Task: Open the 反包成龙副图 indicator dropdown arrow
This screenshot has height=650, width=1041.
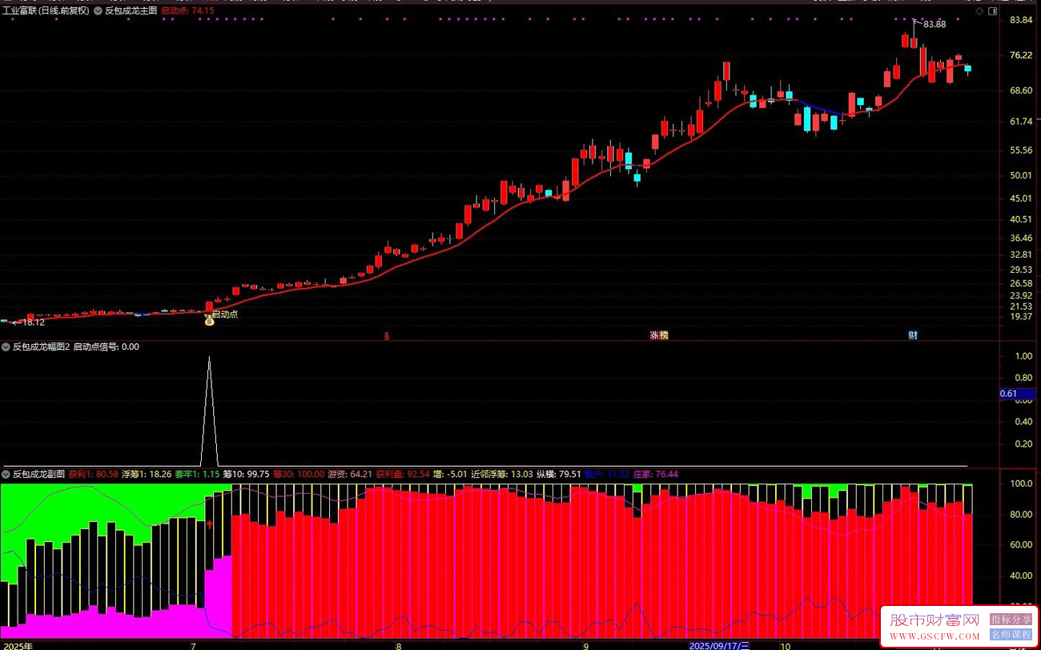Action: pos(6,475)
